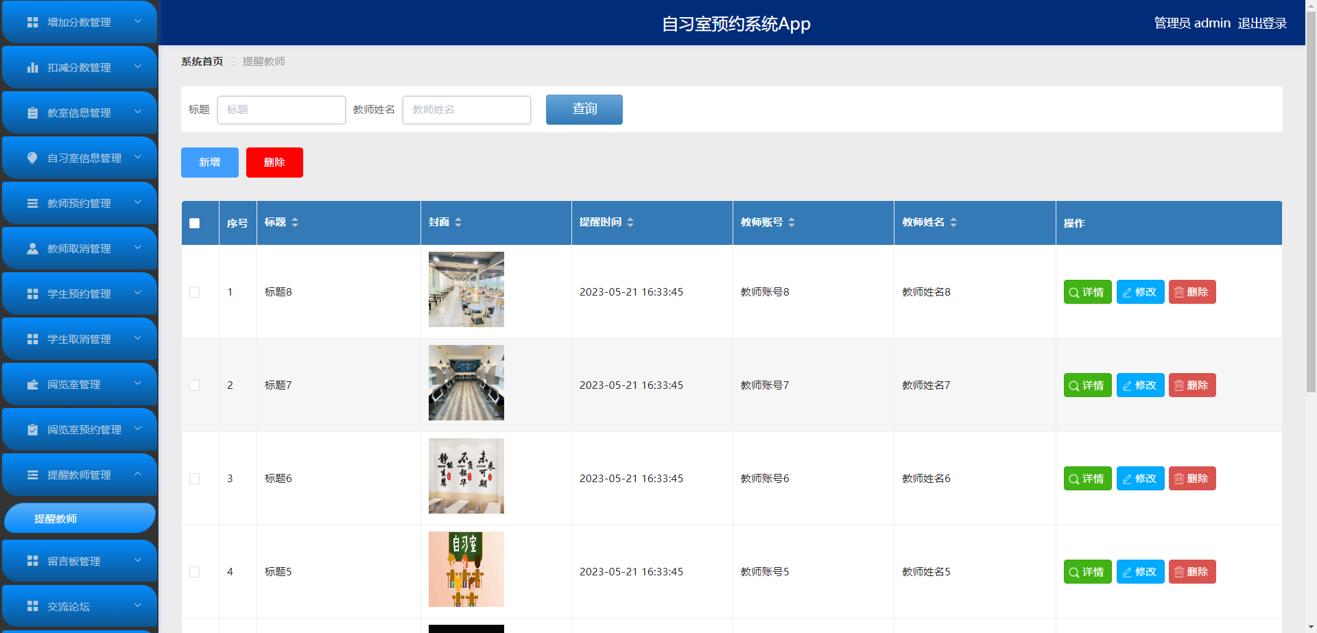Image resolution: width=1317 pixels, height=633 pixels.
Task: Click the trash icon in 标题6's 删除 button
Action: [1178, 479]
